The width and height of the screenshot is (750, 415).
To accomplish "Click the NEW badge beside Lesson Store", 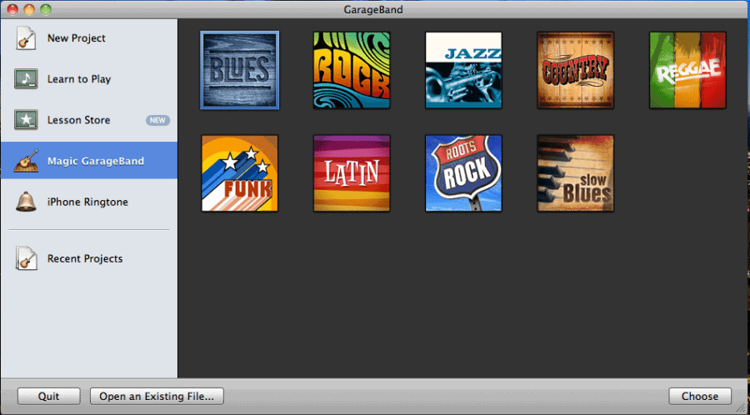I will click(x=157, y=121).
